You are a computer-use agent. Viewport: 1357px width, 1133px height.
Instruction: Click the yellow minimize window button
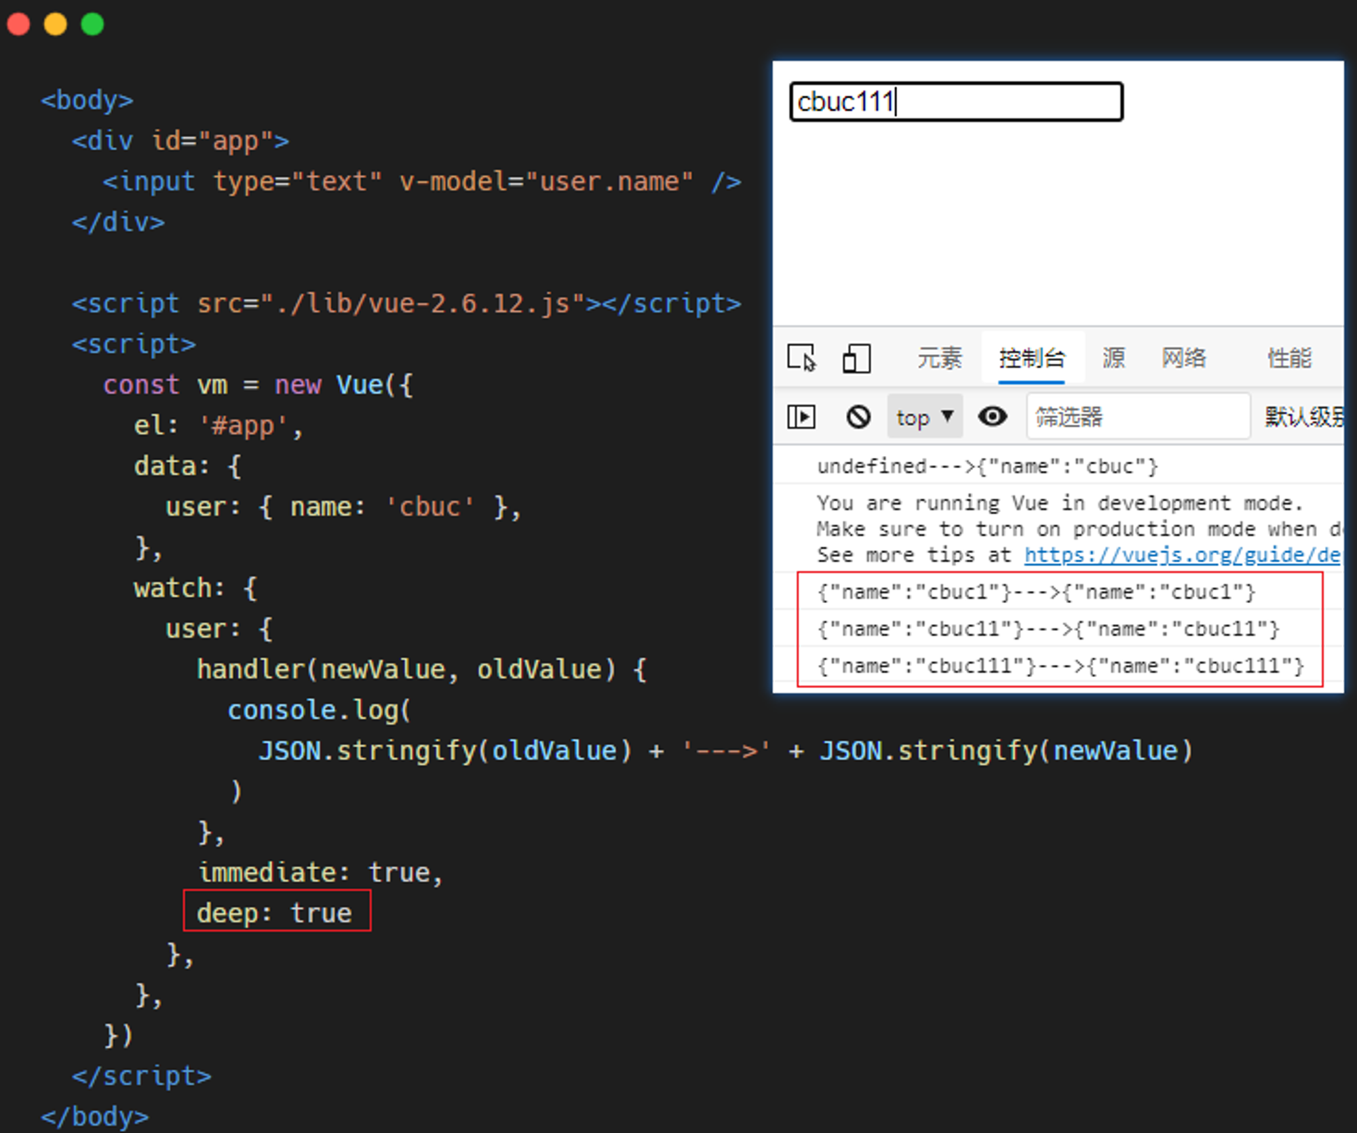56,24
